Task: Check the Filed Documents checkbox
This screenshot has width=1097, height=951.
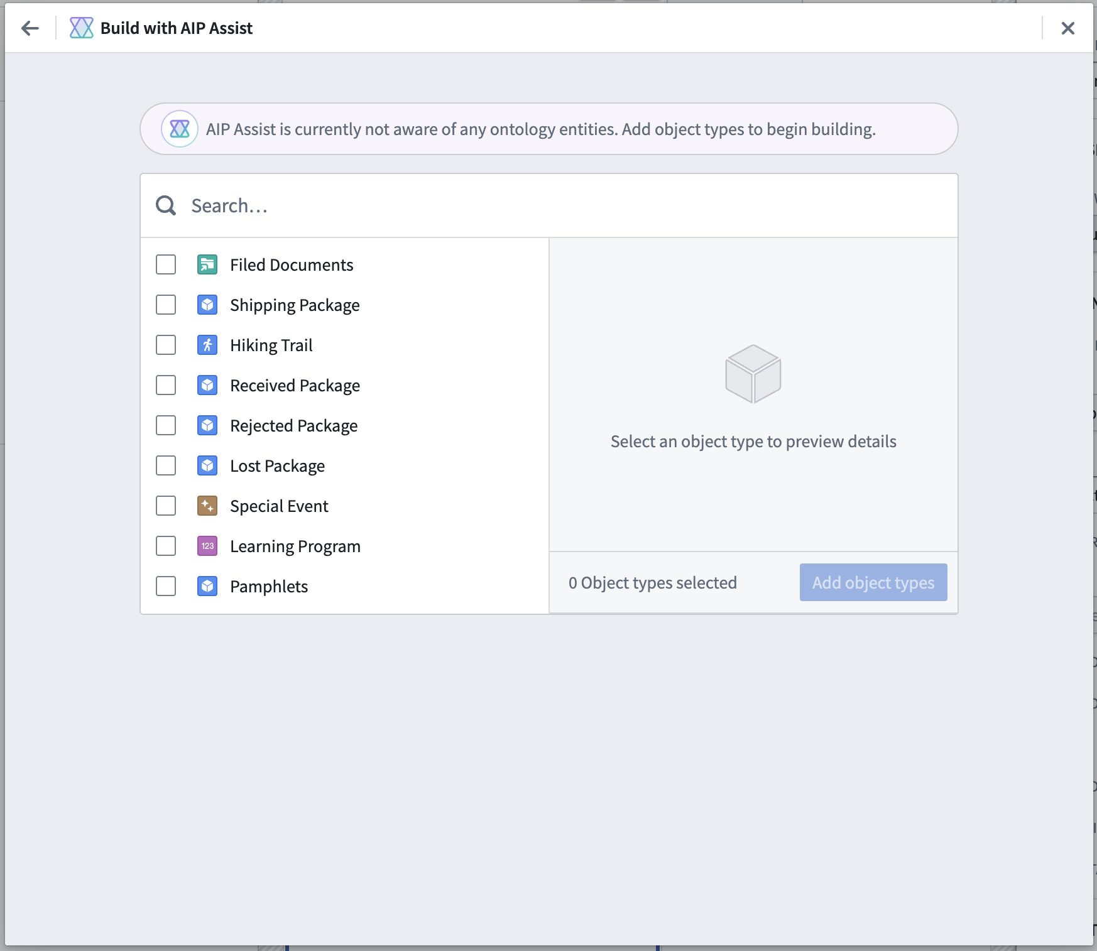Action: point(166,264)
